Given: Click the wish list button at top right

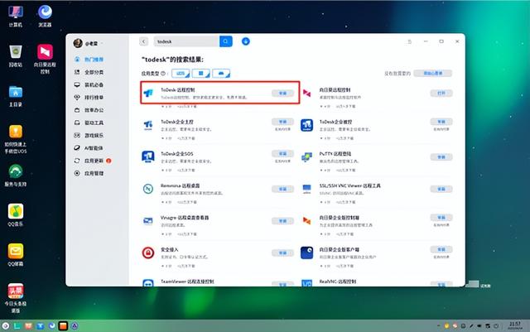Looking at the screenshot, I should pos(433,74).
